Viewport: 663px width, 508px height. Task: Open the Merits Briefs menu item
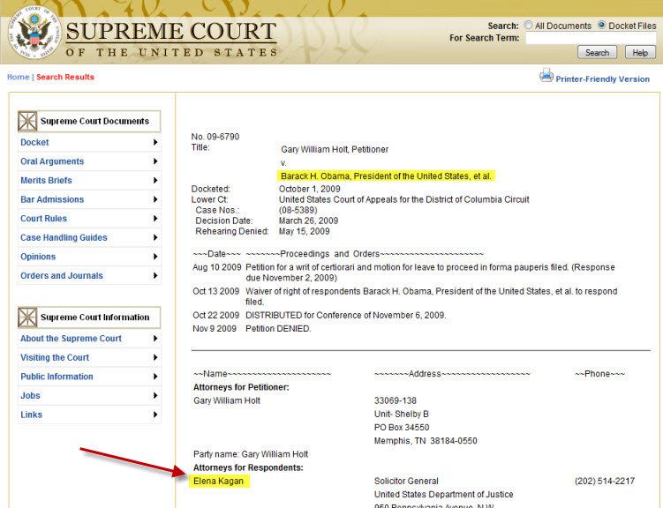click(x=46, y=180)
